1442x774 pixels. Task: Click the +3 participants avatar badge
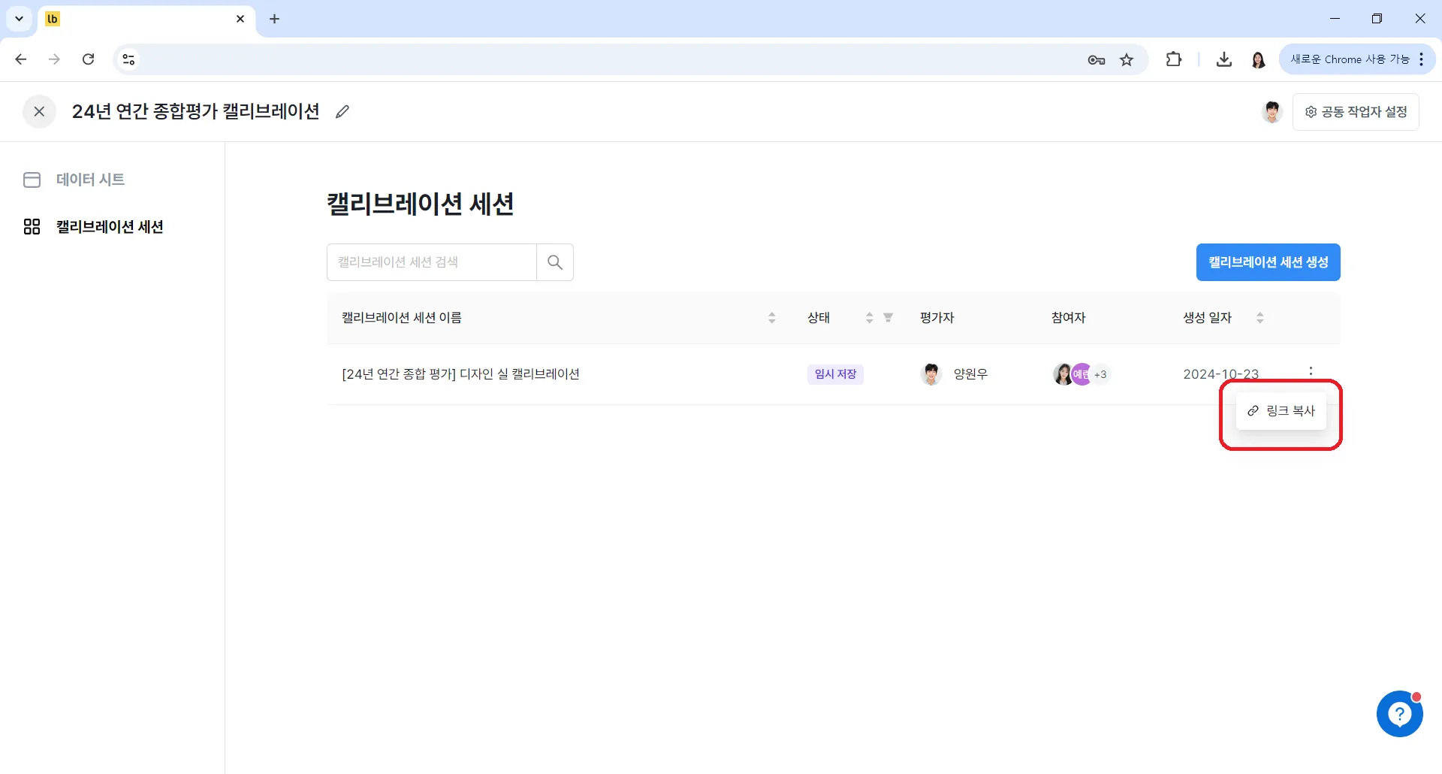click(1100, 374)
